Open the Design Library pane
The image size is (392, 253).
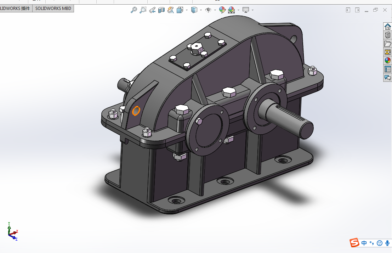point(387,35)
